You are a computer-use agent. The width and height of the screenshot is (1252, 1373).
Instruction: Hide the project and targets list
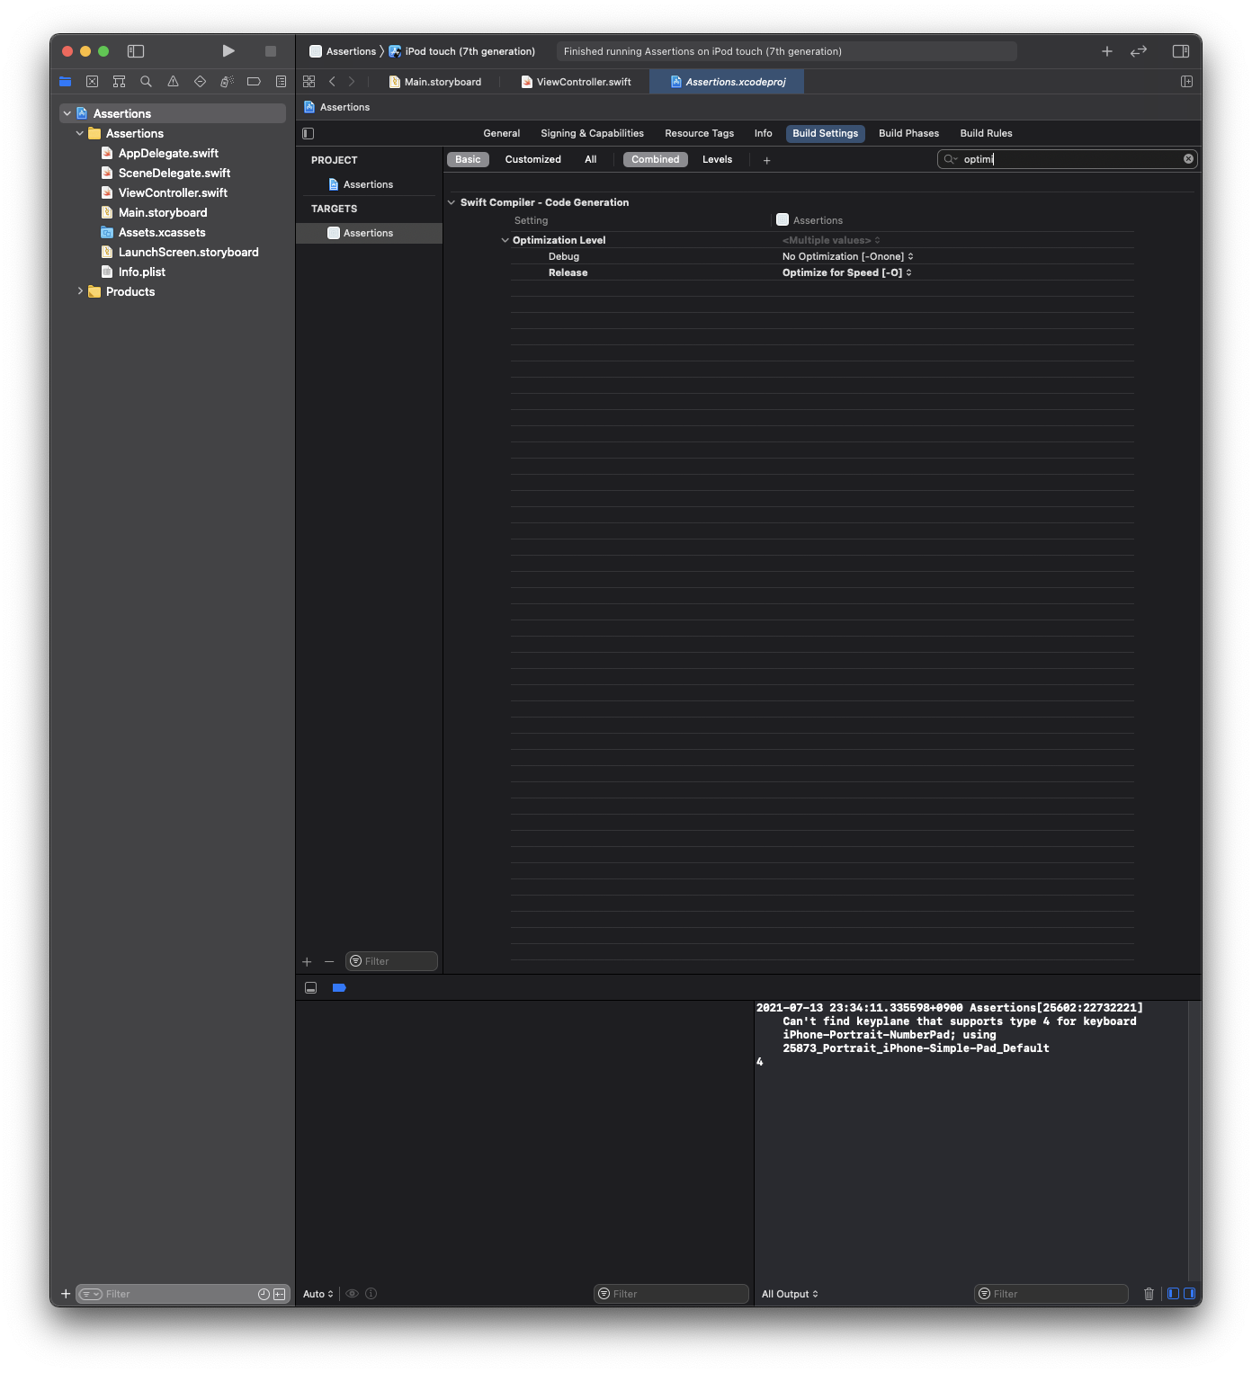coord(309,133)
